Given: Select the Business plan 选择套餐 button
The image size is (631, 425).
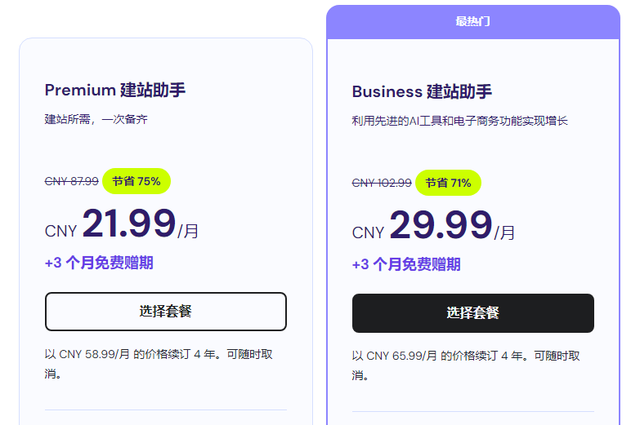Looking at the screenshot, I should pos(472,313).
